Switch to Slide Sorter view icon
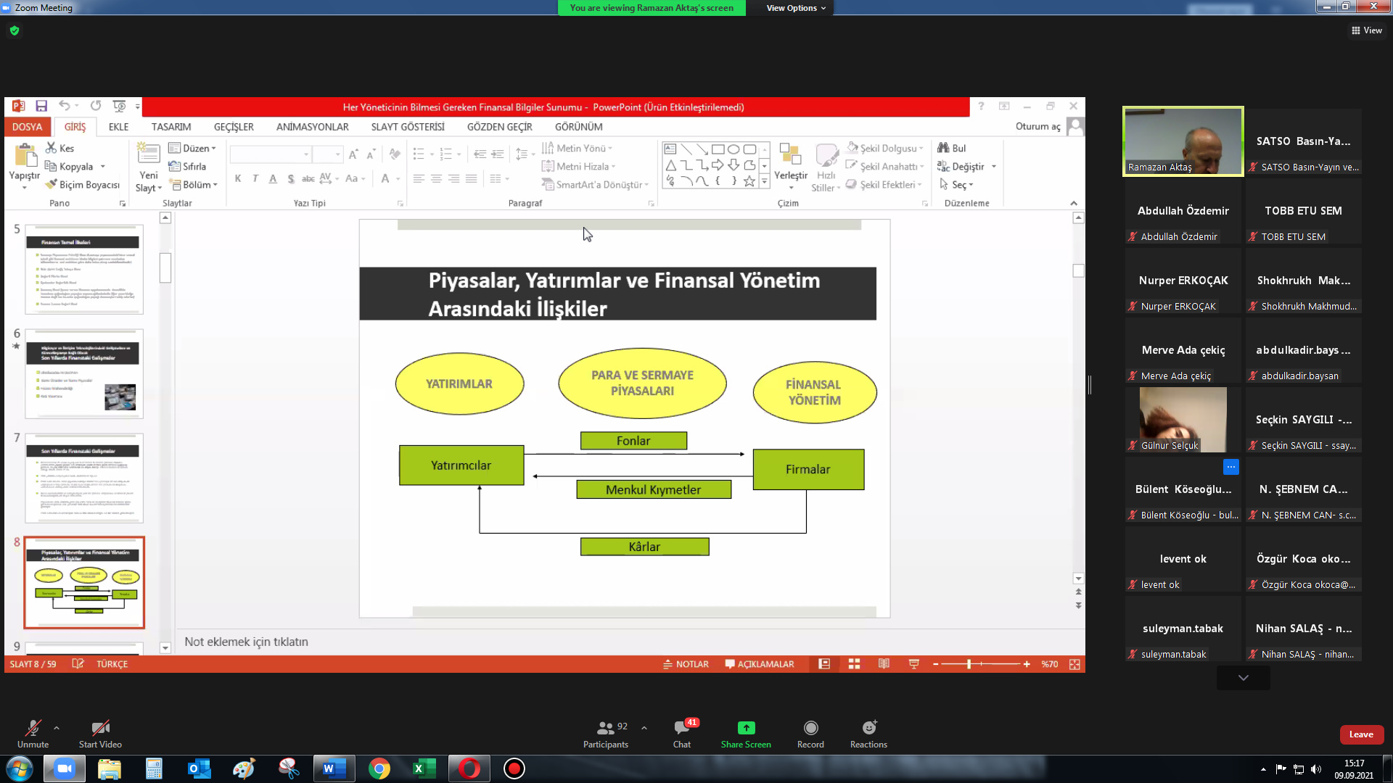This screenshot has width=1393, height=783. point(854,664)
